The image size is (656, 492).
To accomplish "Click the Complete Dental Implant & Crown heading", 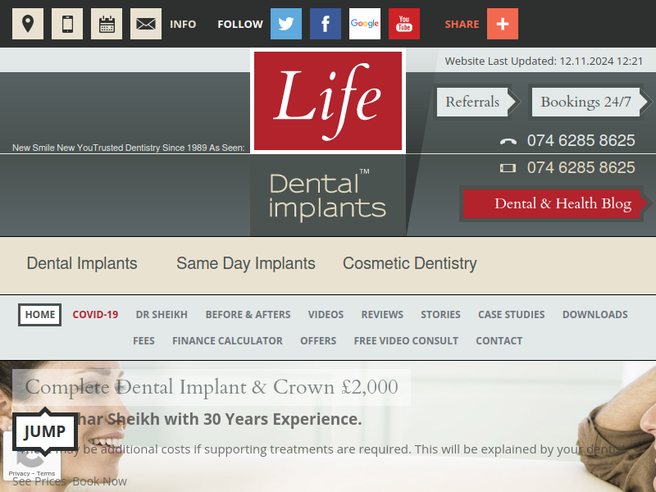I will coord(212,387).
